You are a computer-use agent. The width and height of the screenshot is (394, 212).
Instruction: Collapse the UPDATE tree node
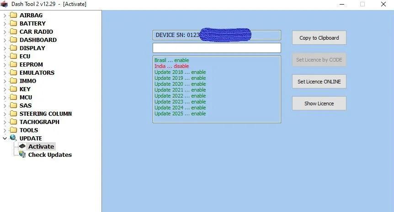5,138
